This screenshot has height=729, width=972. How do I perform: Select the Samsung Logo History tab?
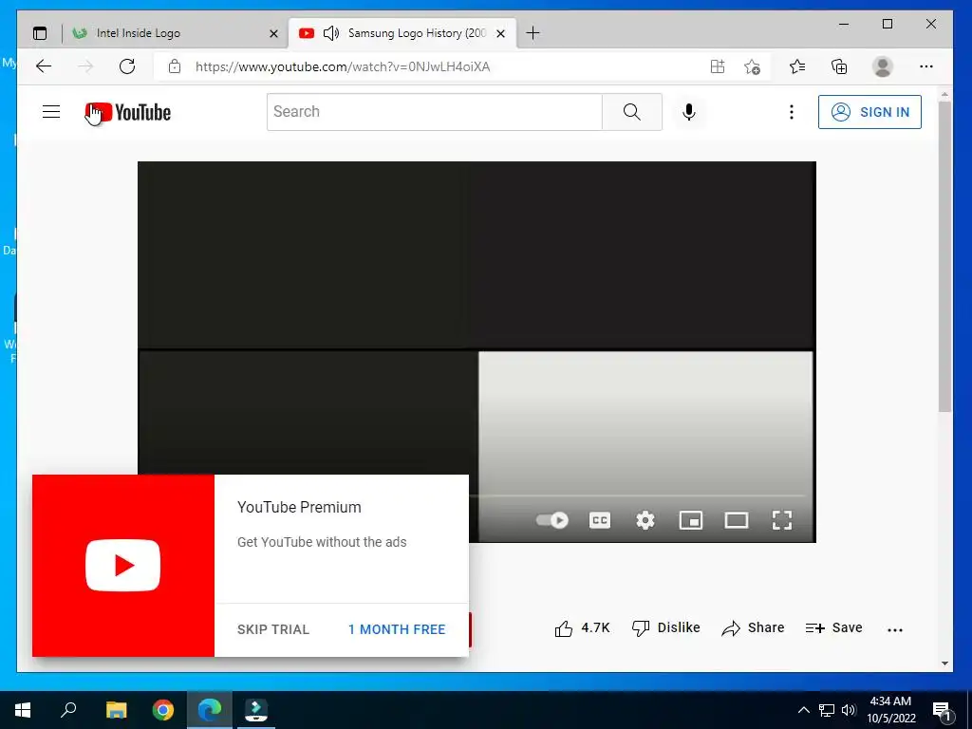click(402, 33)
